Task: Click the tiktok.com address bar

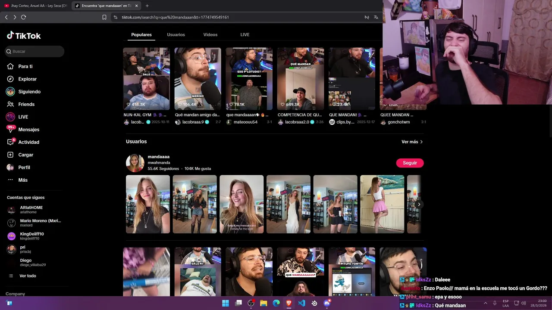Action: tap(237, 17)
